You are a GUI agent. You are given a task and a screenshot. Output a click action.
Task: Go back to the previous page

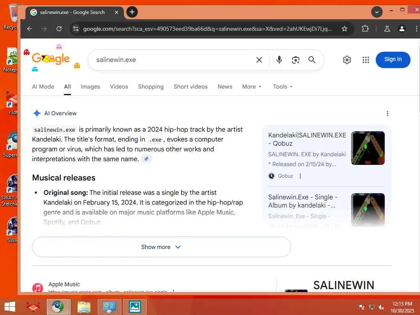click(30, 29)
